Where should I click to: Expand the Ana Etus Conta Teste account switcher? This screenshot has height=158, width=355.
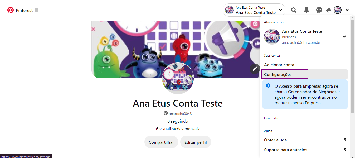(x=254, y=10)
